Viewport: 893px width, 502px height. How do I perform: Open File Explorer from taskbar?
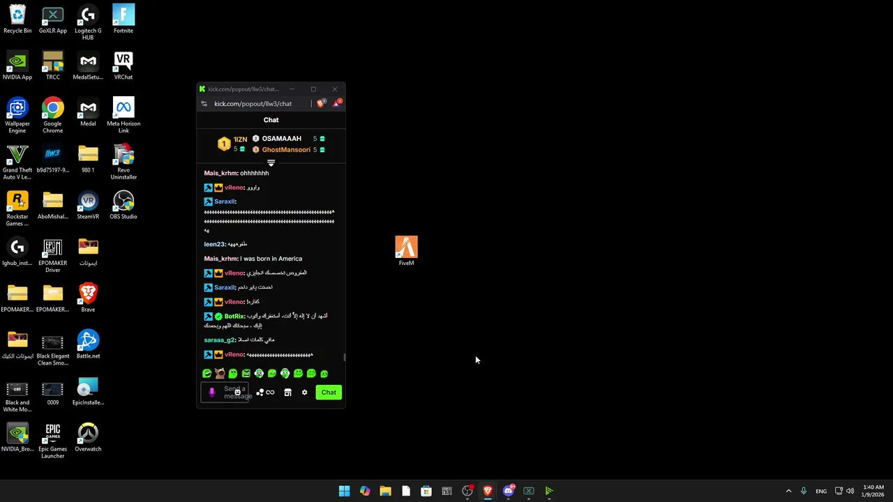point(385,491)
